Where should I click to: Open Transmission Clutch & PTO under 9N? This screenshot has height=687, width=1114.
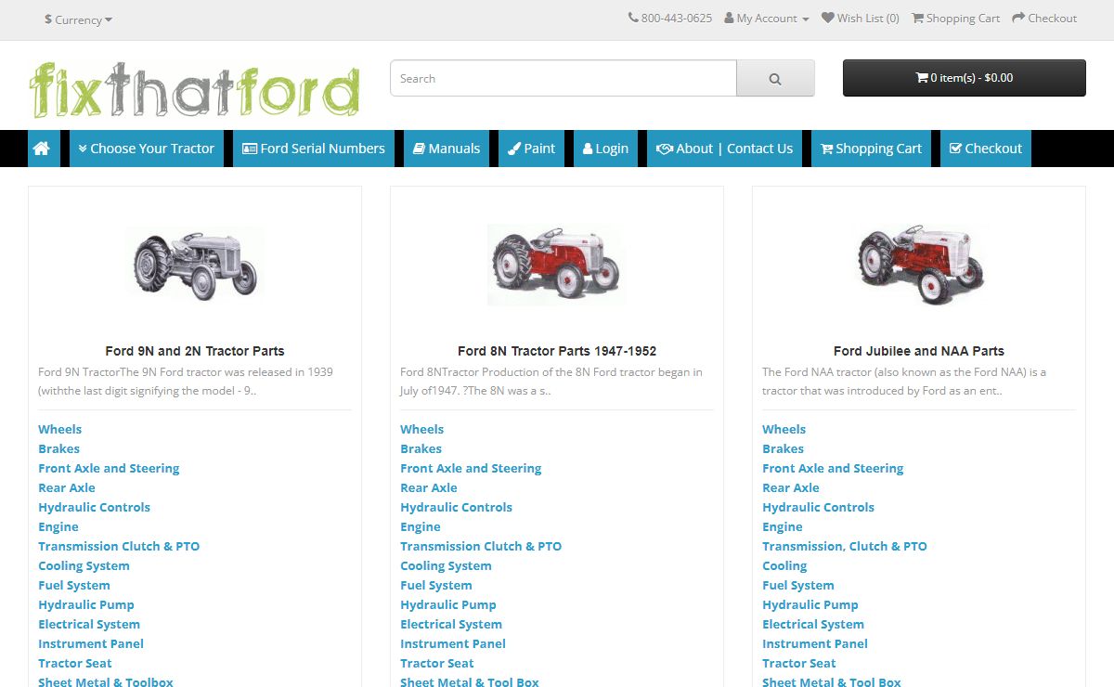pyautogui.click(x=119, y=546)
